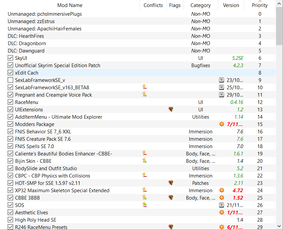This screenshot has width=283, height=230.
Task: Click the mod list vertical scrollbar thumb
Action: click(x=279, y=26)
